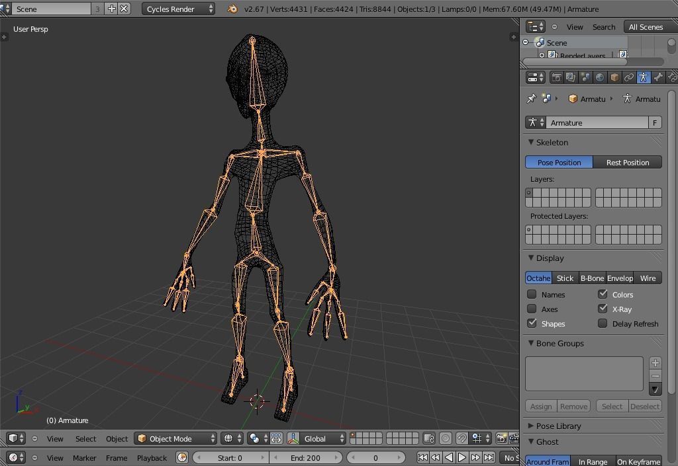
Task: Select the Object properties tab (cube icon)
Action: tap(614, 77)
